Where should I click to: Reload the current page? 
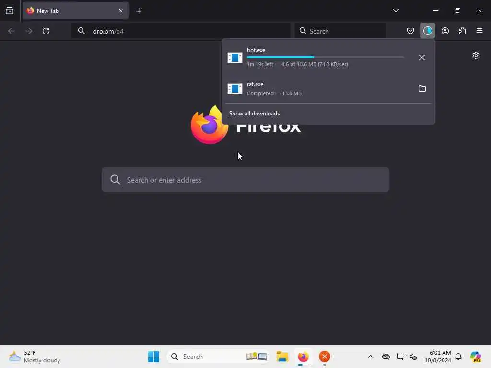(46, 31)
